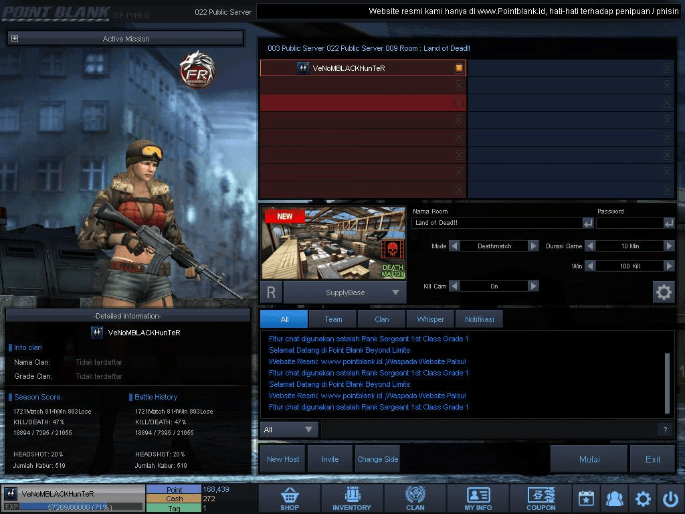This screenshot has width=685, height=514.
Task: Click the rank icon in bottom status bar
Action: point(11,494)
